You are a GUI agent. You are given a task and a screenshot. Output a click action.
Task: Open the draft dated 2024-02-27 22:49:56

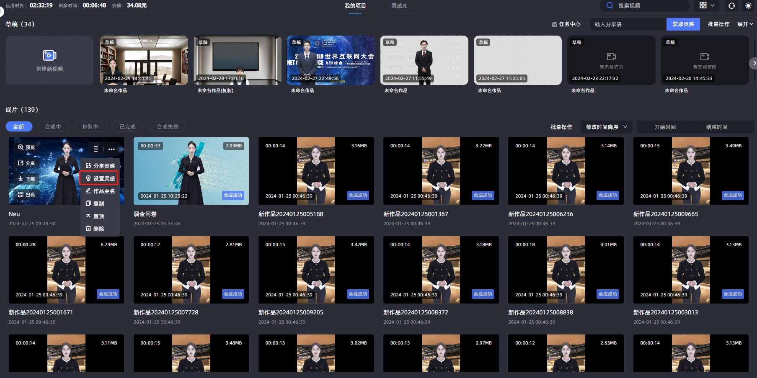pos(331,60)
